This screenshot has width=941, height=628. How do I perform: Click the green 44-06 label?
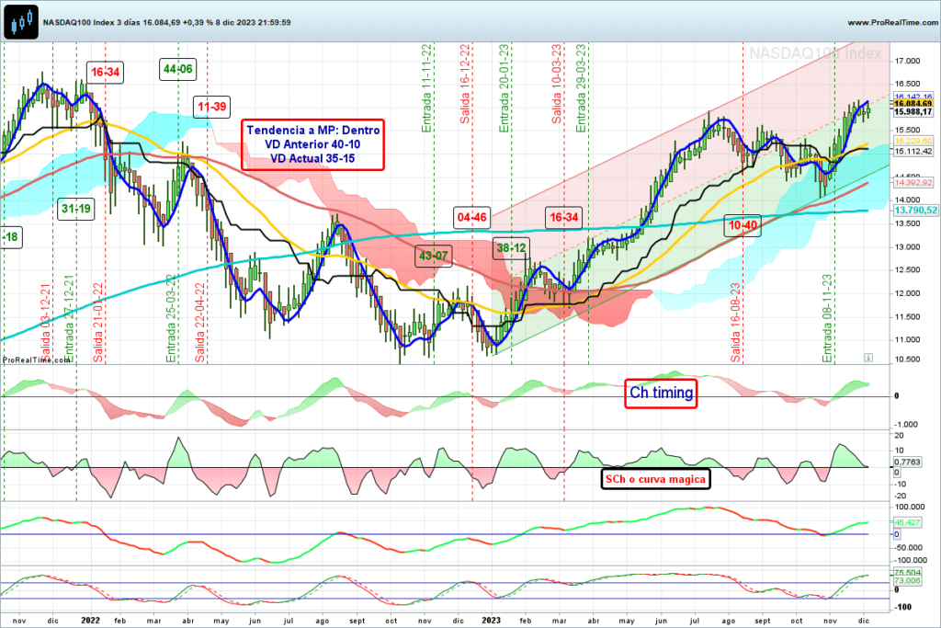(177, 70)
